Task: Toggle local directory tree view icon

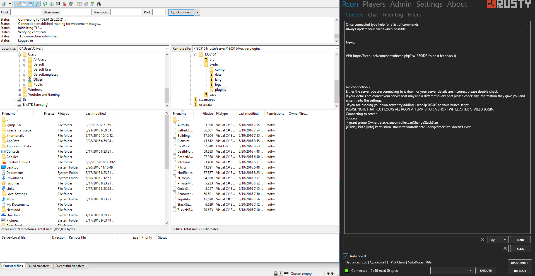Action: (24, 4)
